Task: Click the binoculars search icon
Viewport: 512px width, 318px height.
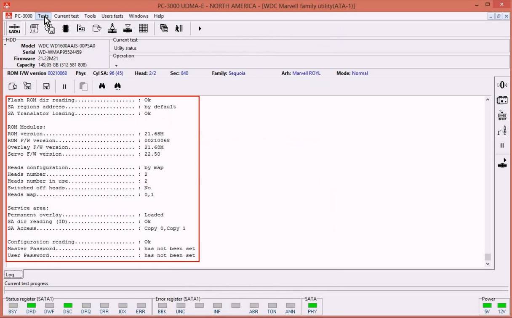Action: click(102, 86)
